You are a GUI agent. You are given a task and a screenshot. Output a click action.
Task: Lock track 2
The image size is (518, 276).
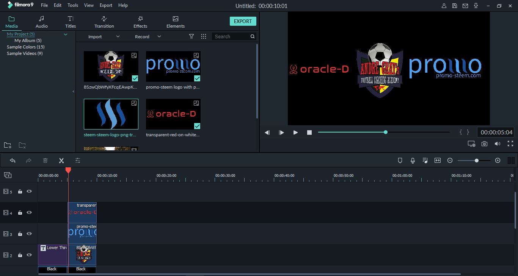coord(20,255)
